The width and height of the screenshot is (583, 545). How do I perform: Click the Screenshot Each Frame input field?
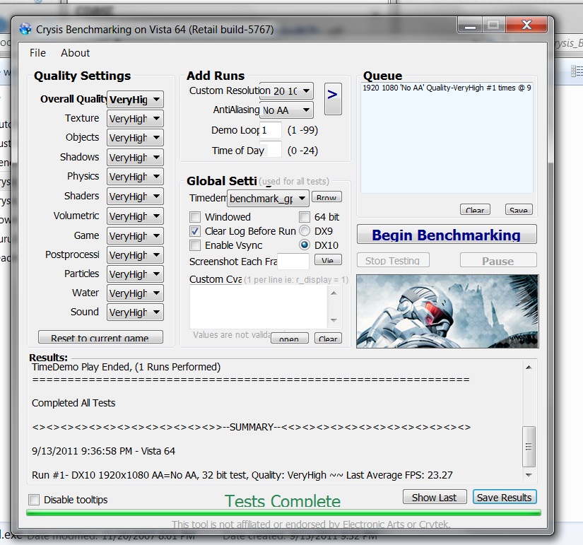coord(293,261)
